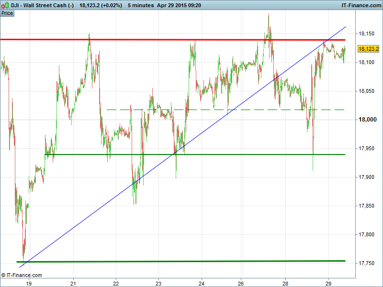Click the 17,800 price axis label
The height and width of the screenshot is (287, 383).
click(367, 234)
